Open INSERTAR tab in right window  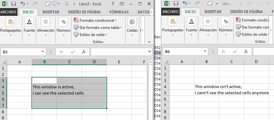tap(213, 12)
